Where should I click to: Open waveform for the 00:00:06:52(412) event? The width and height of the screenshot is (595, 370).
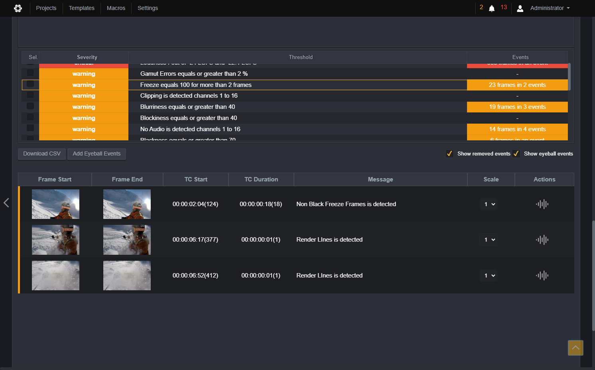coord(542,276)
